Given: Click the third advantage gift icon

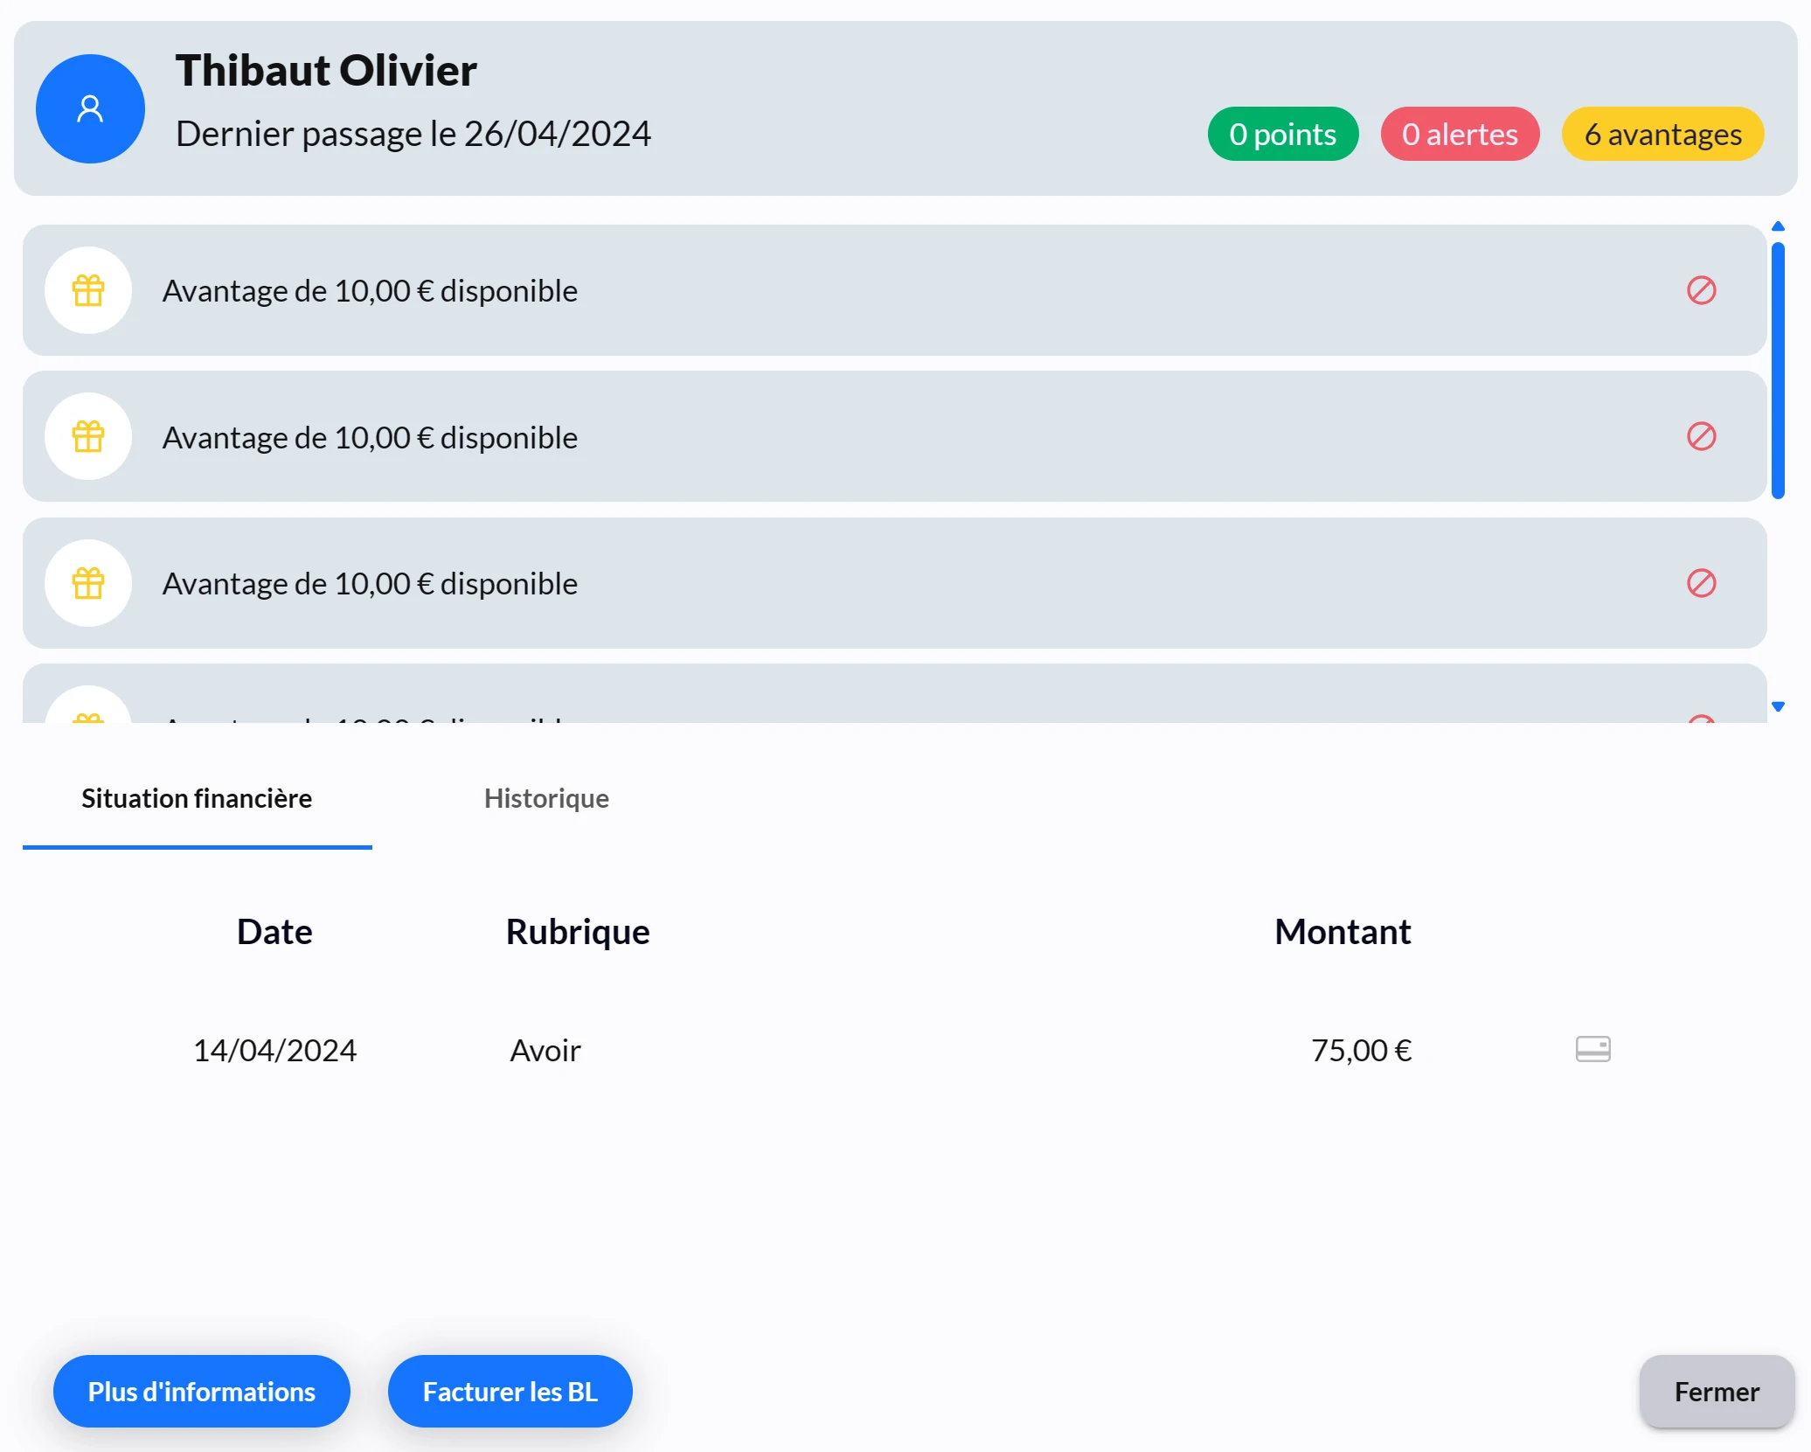Looking at the screenshot, I should click(88, 583).
